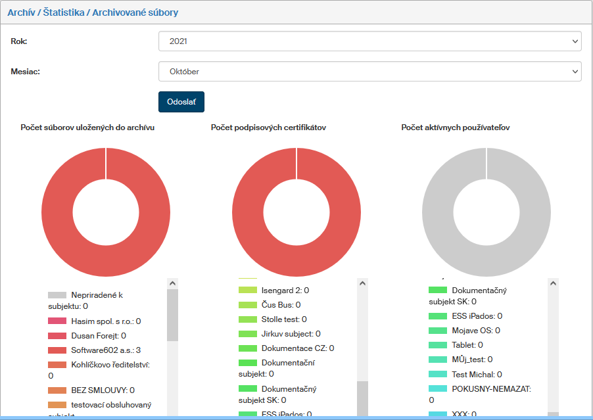The image size is (593, 420).
Task: Toggle the Dokumentace CZ legend swatch
Action: 247,348
